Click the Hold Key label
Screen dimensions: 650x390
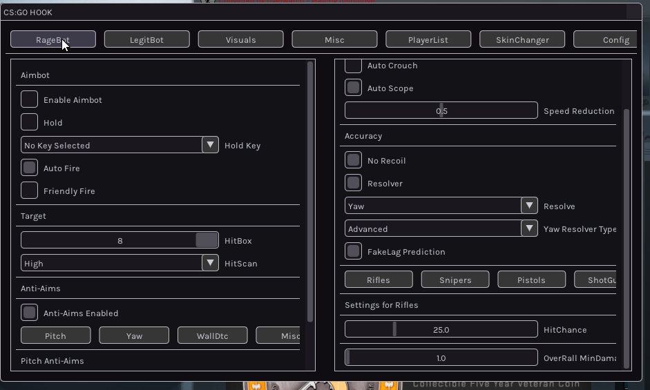pos(242,146)
